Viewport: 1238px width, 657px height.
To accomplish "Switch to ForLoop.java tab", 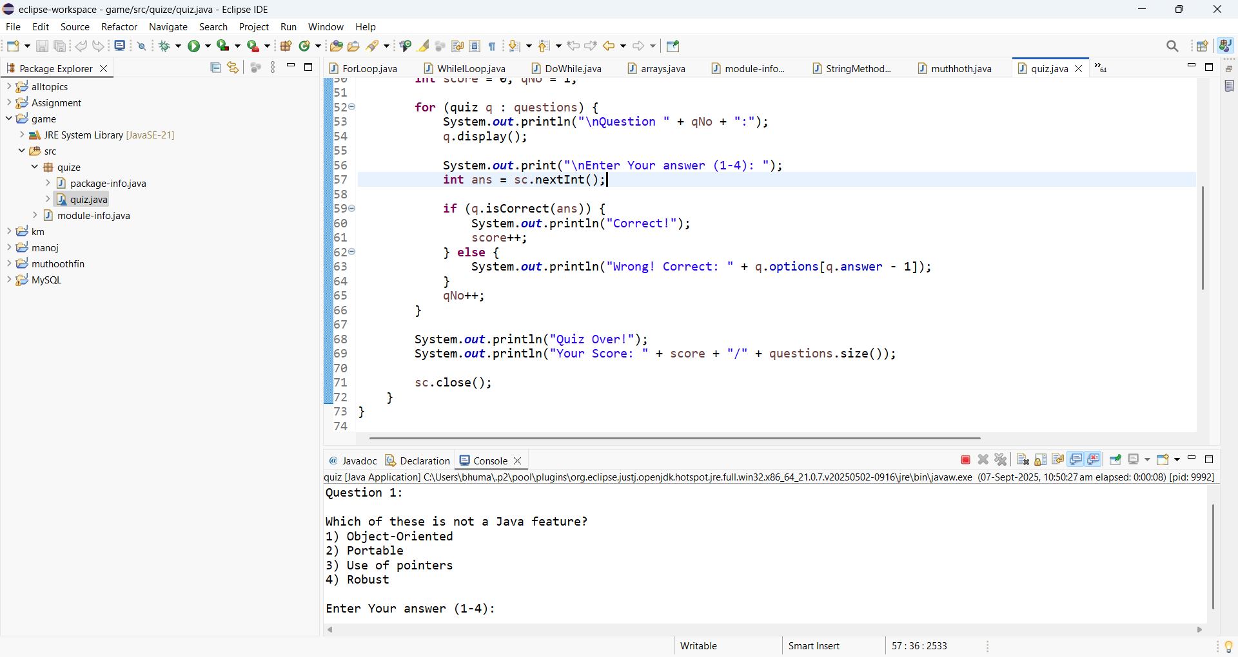I will pos(364,68).
